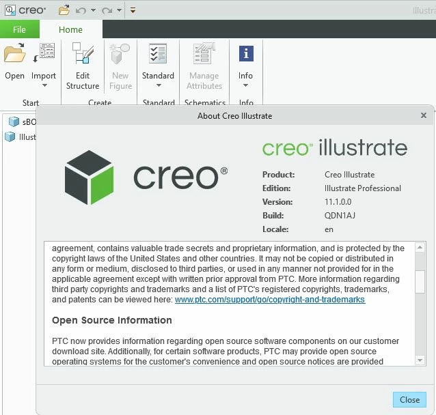Click the license text scroll down arrow
Viewport: 436px width, 415px height.
[420, 360]
